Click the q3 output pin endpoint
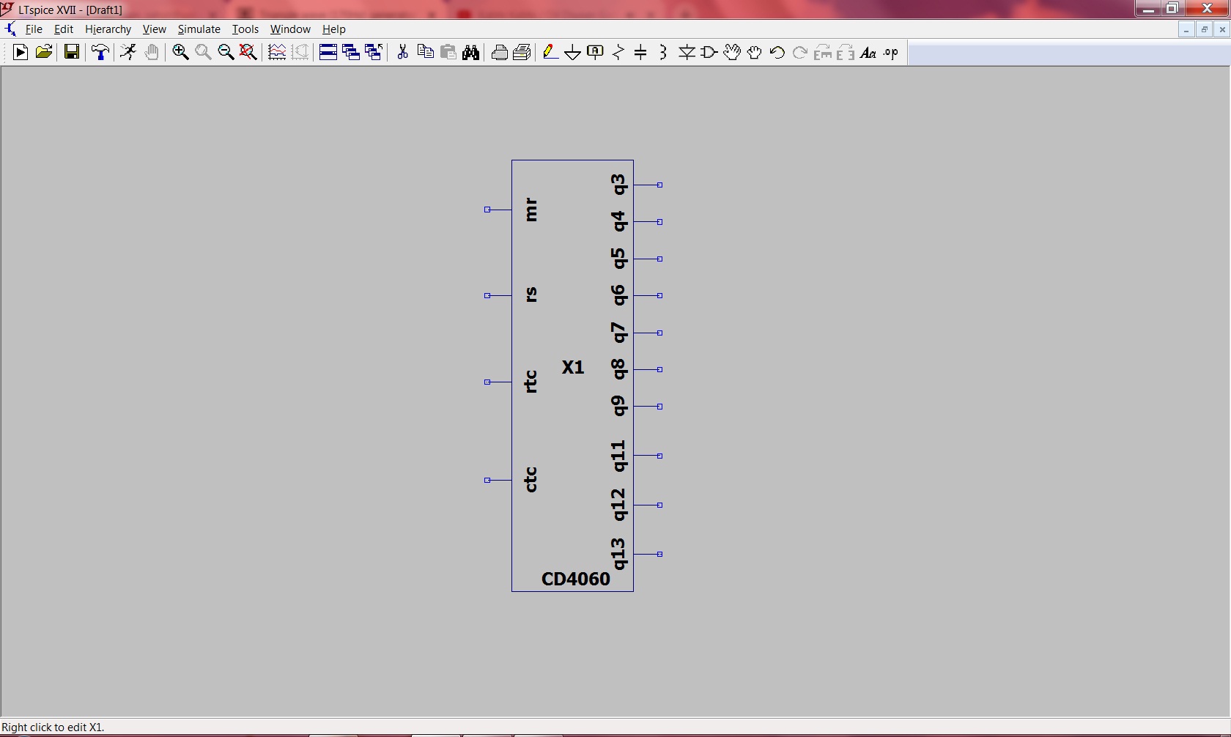The height and width of the screenshot is (737, 1231). (659, 185)
